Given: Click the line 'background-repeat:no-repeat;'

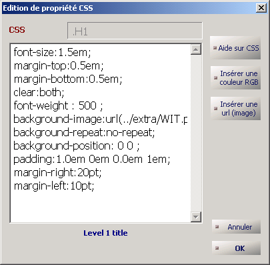Looking at the screenshot, I should click(x=84, y=133).
